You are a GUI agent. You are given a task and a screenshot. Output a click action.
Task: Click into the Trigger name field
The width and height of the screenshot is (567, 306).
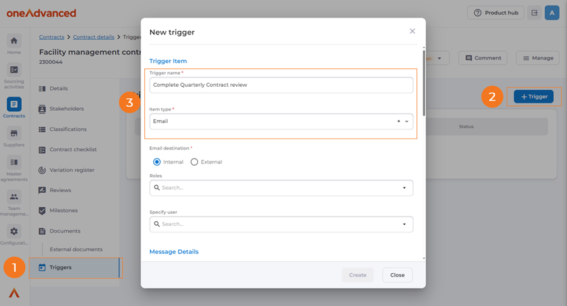point(281,85)
